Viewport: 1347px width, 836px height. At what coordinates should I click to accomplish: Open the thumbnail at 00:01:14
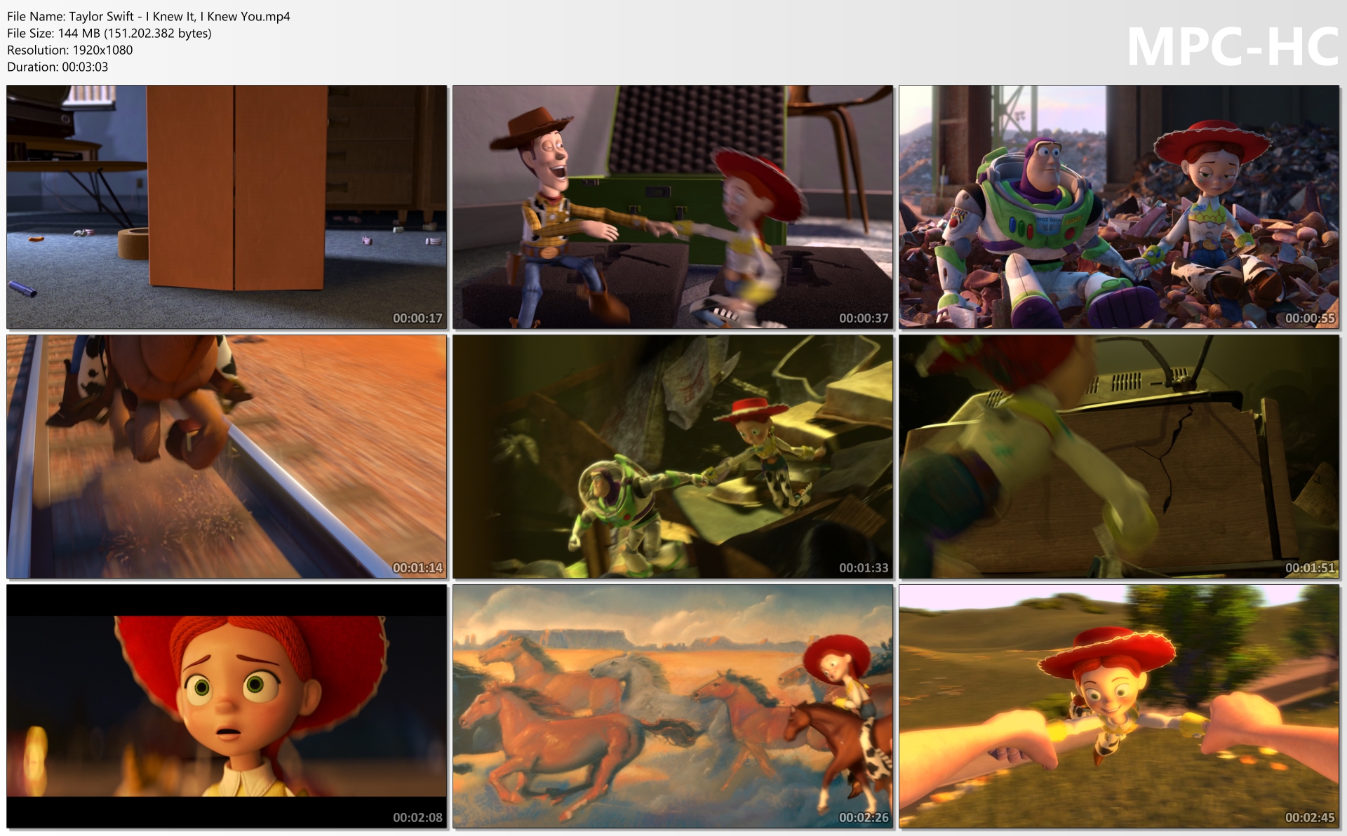click(x=227, y=457)
